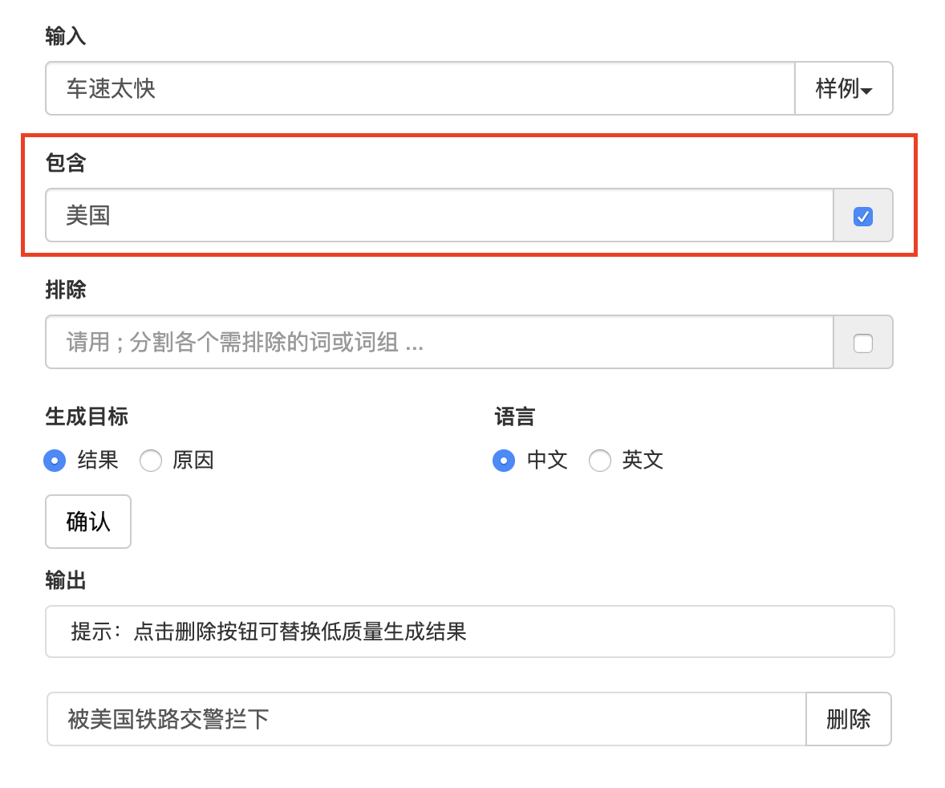Screen dimensions: 945x788
Task: Click the 中文 label text
Action: point(547,460)
